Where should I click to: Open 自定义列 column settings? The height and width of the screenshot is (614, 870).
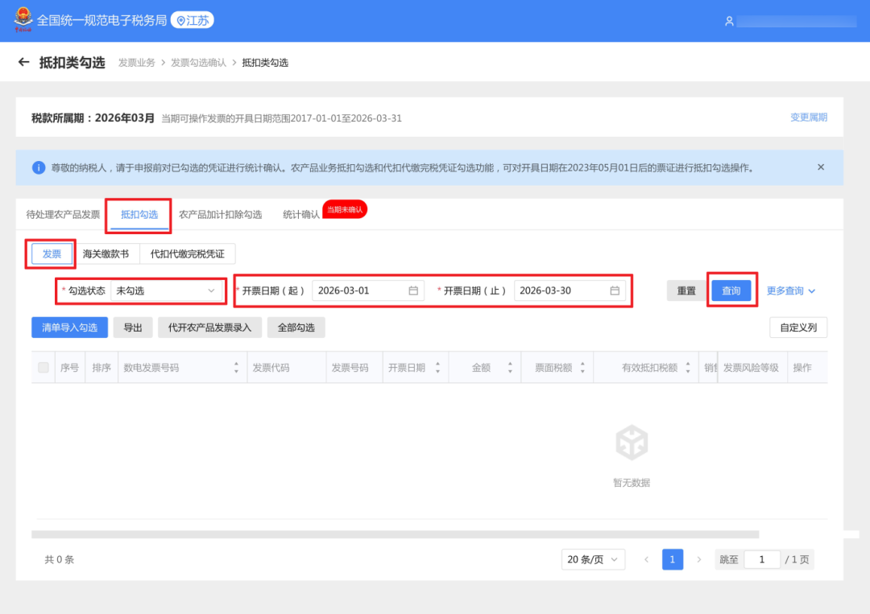pos(798,328)
